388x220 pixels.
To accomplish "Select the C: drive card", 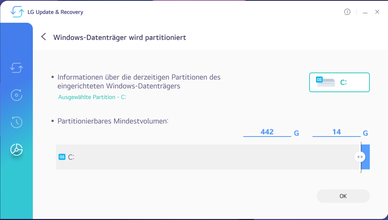I will click(x=339, y=82).
